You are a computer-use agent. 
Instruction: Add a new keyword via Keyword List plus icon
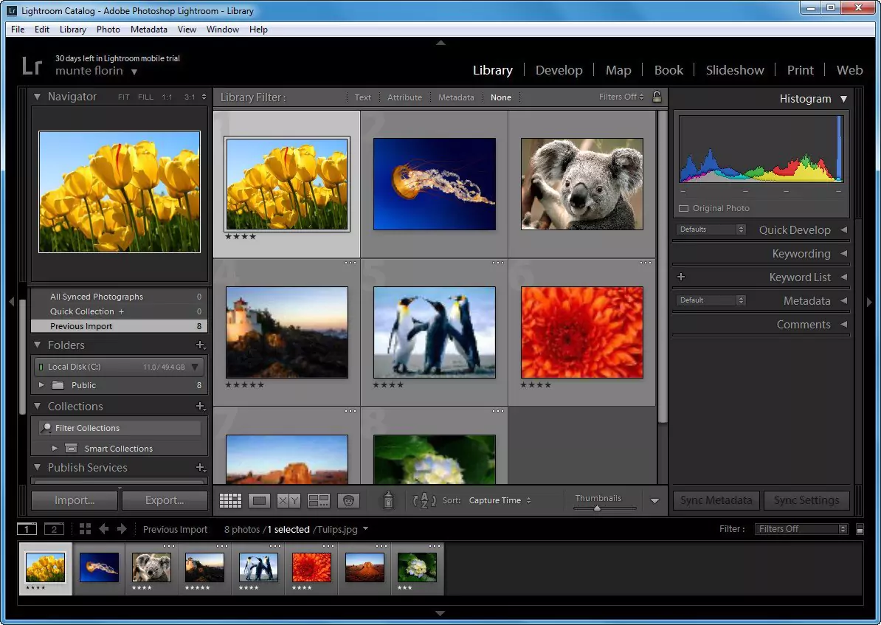tap(680, 277)
